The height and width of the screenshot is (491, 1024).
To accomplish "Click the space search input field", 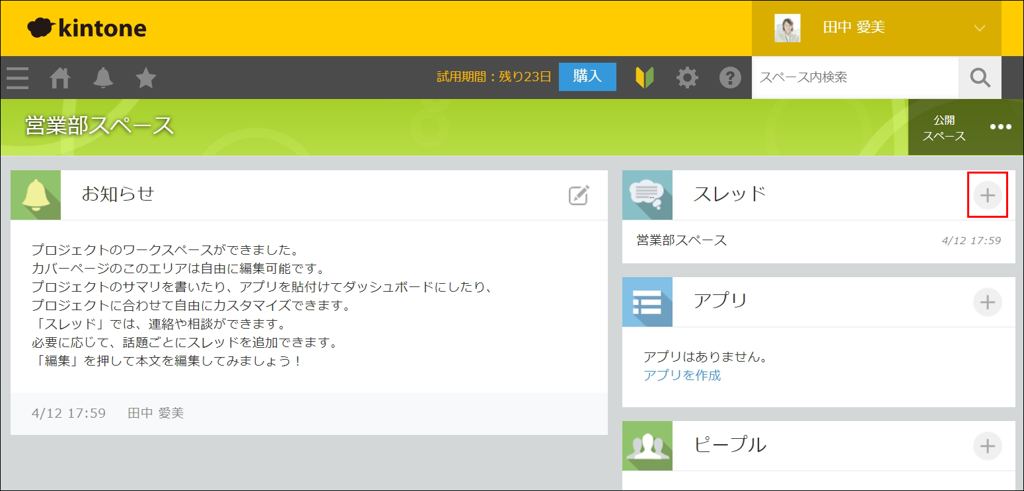I will coord(852,77).
